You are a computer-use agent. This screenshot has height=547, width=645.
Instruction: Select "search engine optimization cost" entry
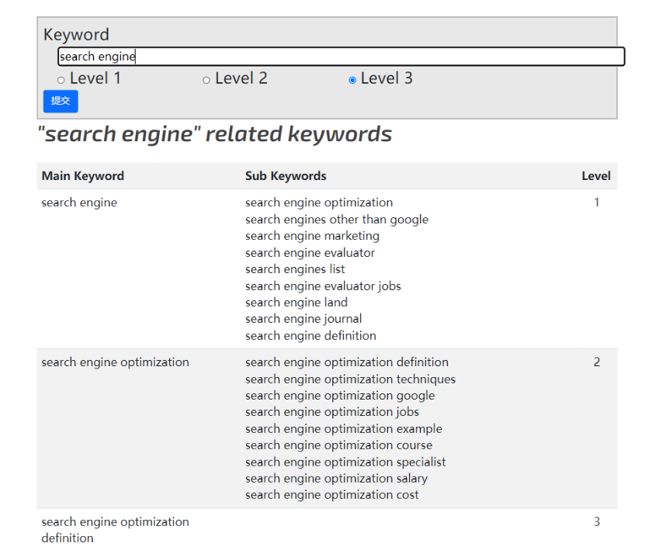332,495
